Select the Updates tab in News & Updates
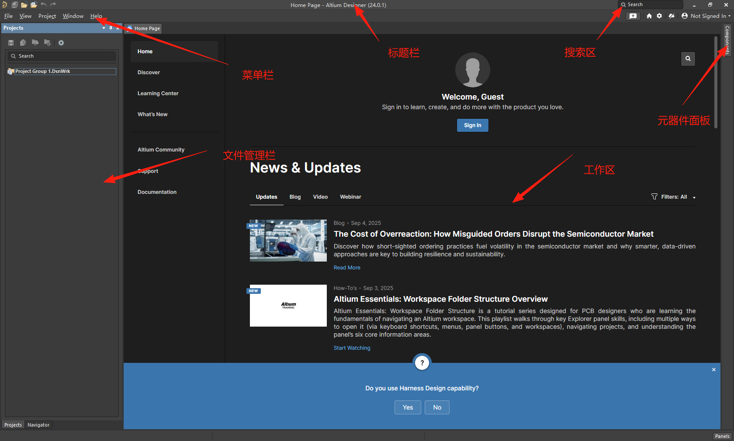The width and height of the screenshot is (734, 441). pos(267,197)
